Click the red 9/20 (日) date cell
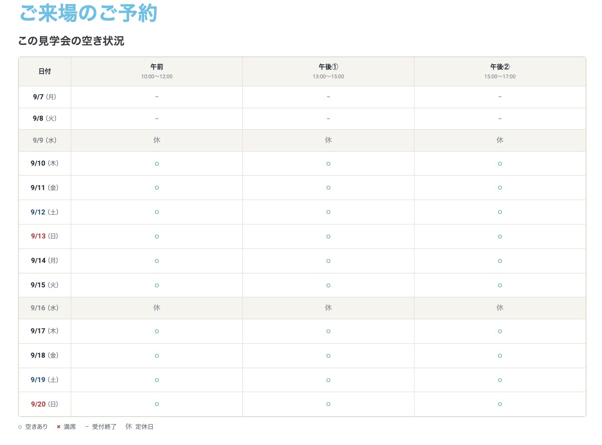Viewport: 602px width, 445px height. (x=45, y=404)
